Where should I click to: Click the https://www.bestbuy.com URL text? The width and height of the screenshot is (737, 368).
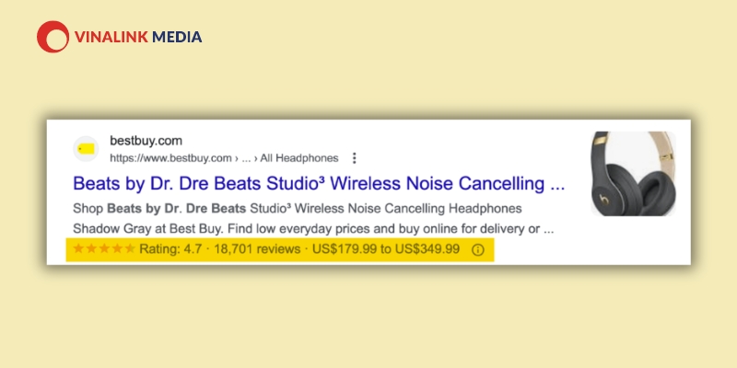(170, 158)
